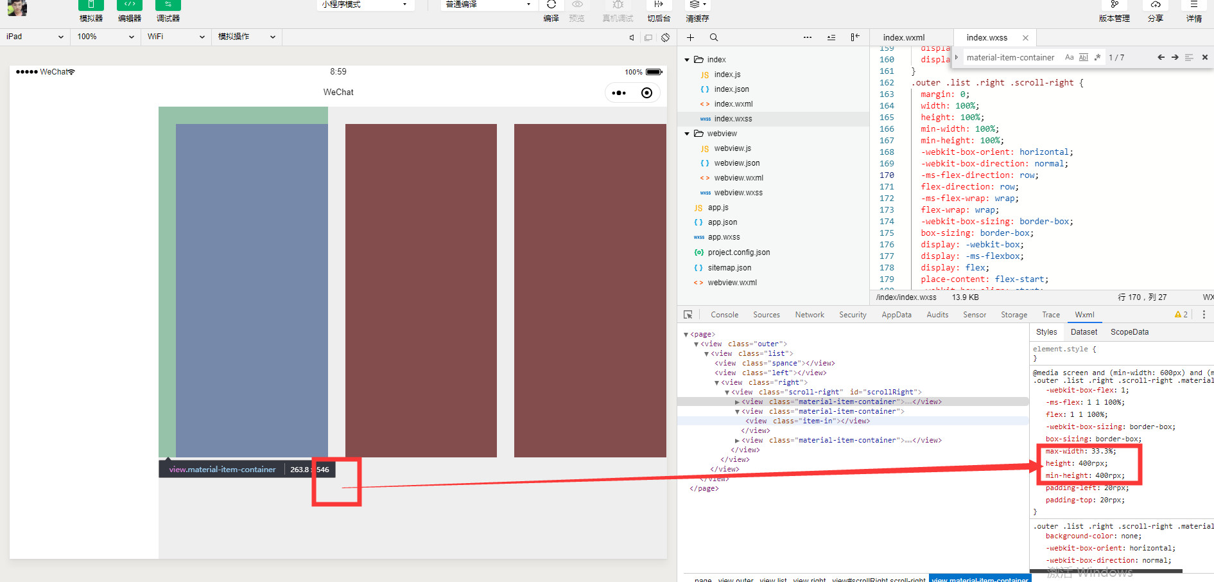1214x582 pixels.
Task: Close the find widget
Action: (x=1205, y=57)
